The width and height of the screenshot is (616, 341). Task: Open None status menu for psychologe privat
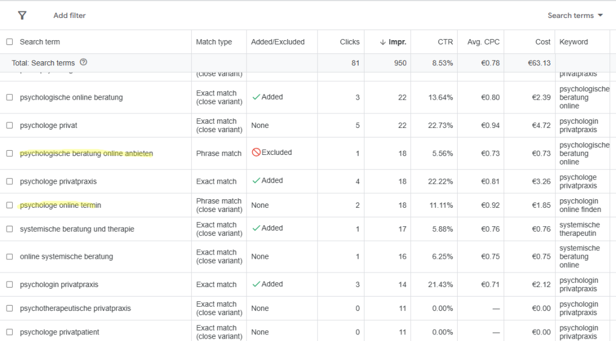point(260,125)
